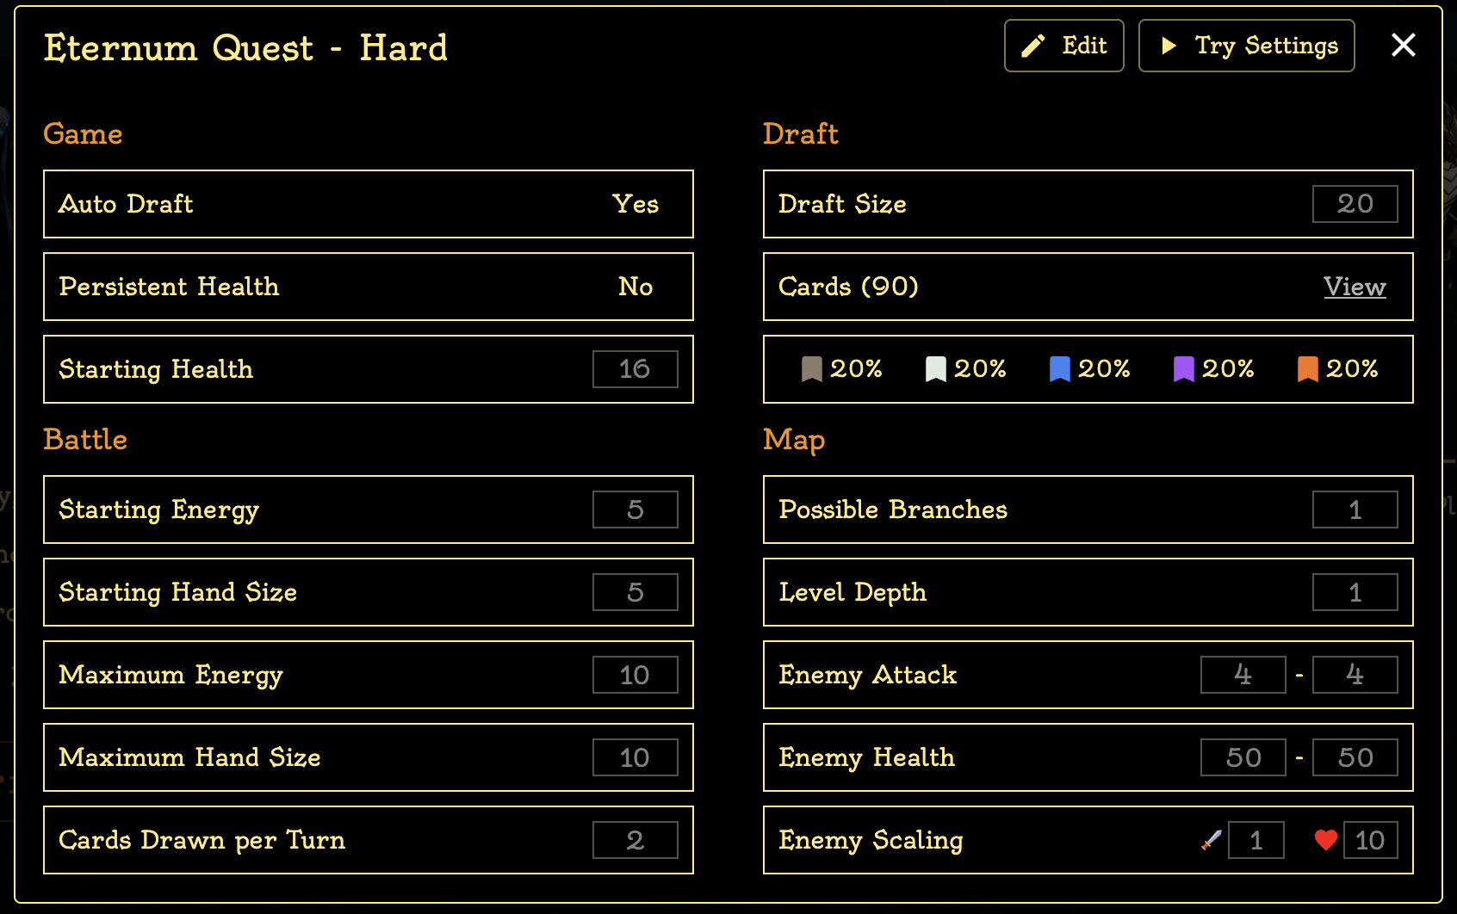1457x914 pixels.
Task: Change the Starting Energy value
Action: pos(635,509)
